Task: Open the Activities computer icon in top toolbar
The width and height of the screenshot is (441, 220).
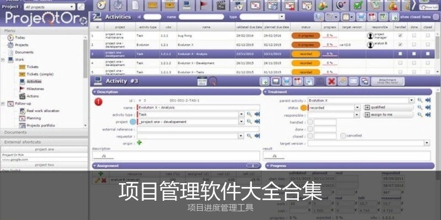Action: click(186, 5)
